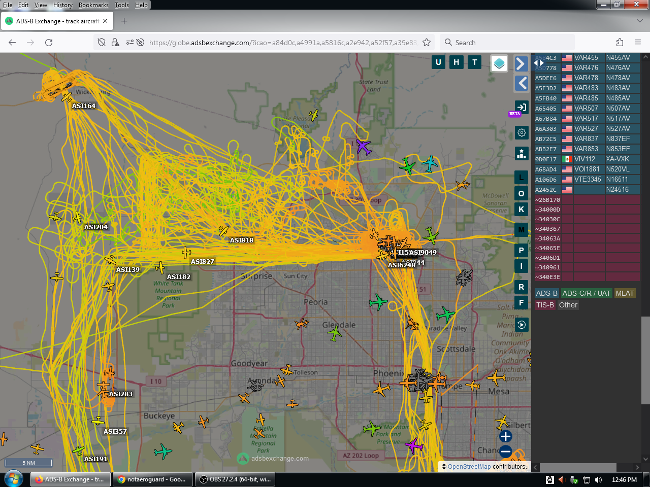Focus the Firefox Search box
Viewport: 650px width, 487px height.
(x=508, y=43)
